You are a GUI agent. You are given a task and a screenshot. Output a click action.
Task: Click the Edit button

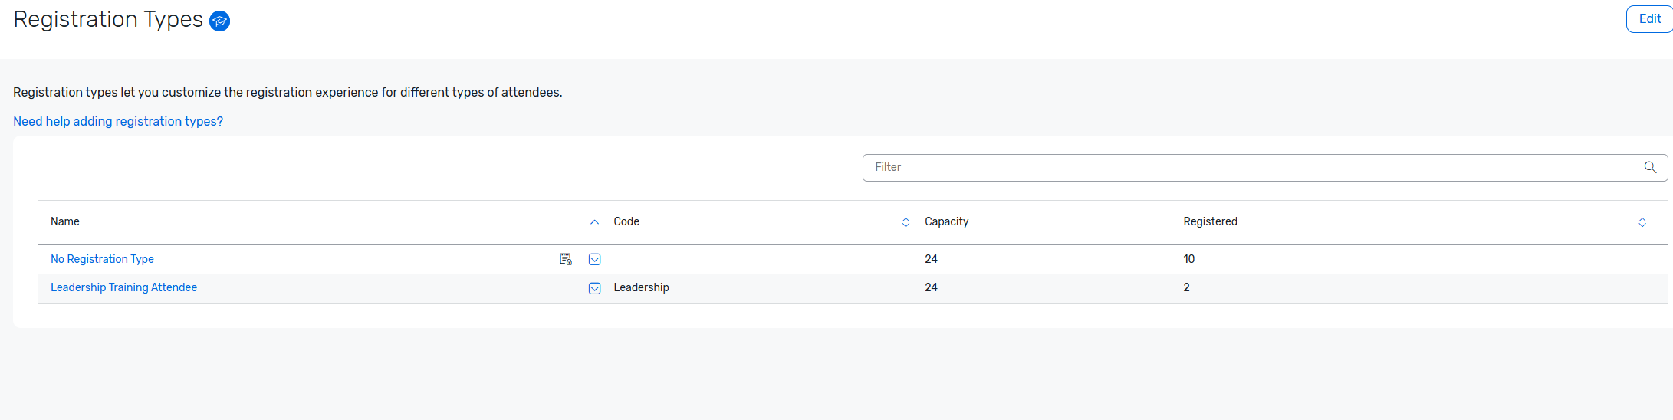[x=1649, y=19]
